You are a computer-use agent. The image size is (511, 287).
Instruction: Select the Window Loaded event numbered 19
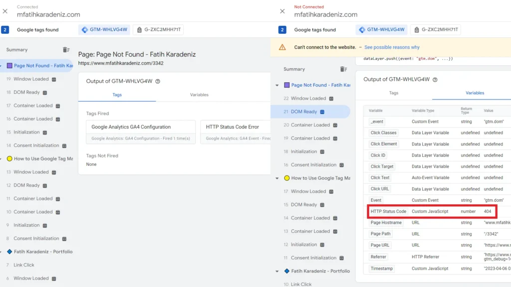[x=30, y=78]
